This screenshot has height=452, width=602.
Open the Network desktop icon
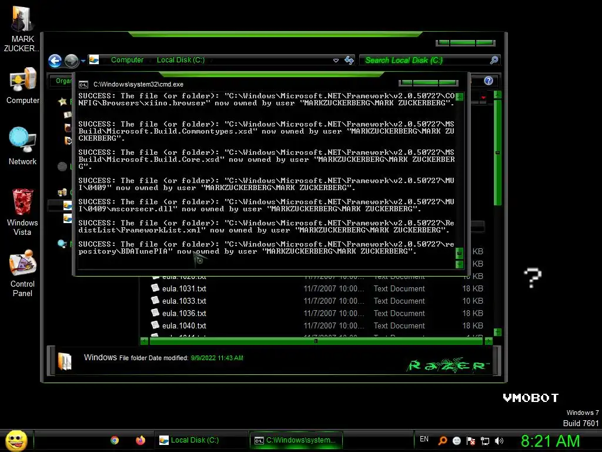tap(22, 146)
